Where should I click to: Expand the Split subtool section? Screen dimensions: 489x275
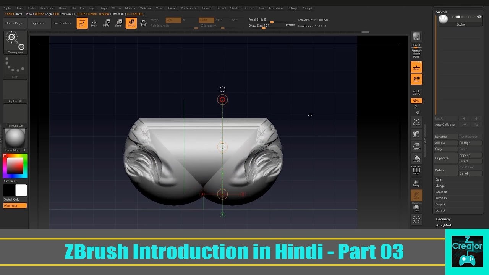[438, 180]
